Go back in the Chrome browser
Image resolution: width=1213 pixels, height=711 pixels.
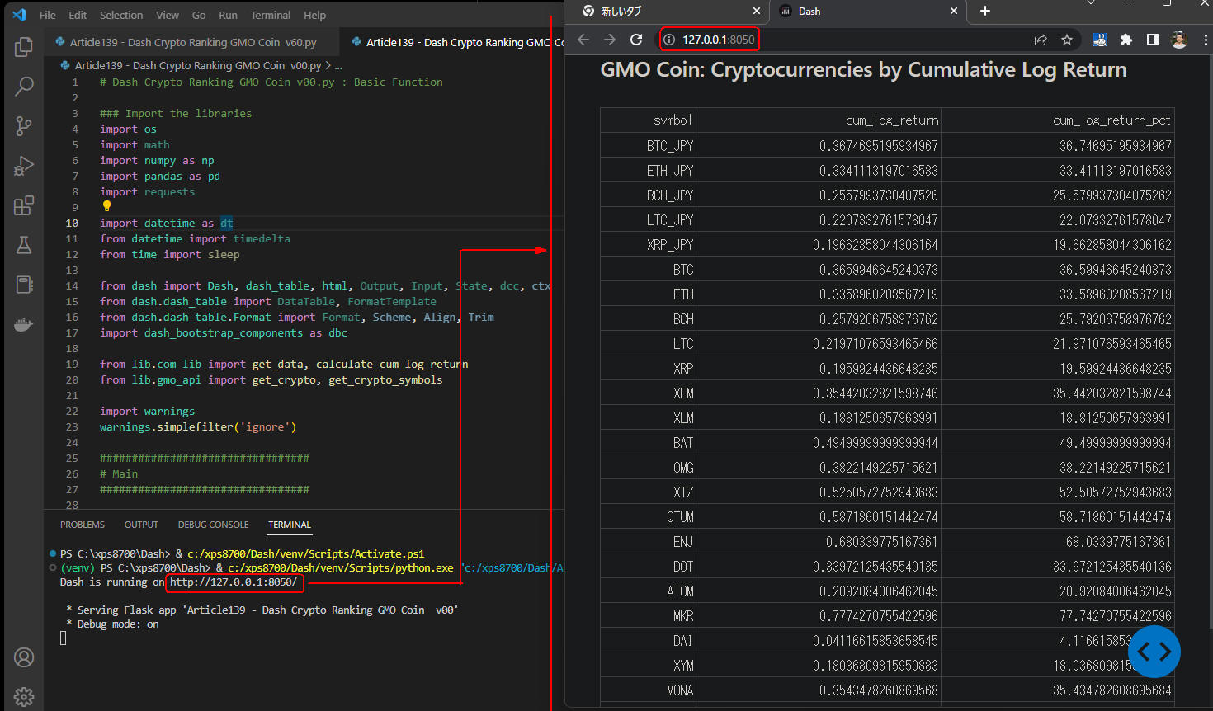tap(583, 40)
